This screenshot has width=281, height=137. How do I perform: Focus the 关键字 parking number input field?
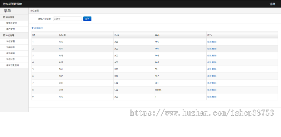click(67, 19)
